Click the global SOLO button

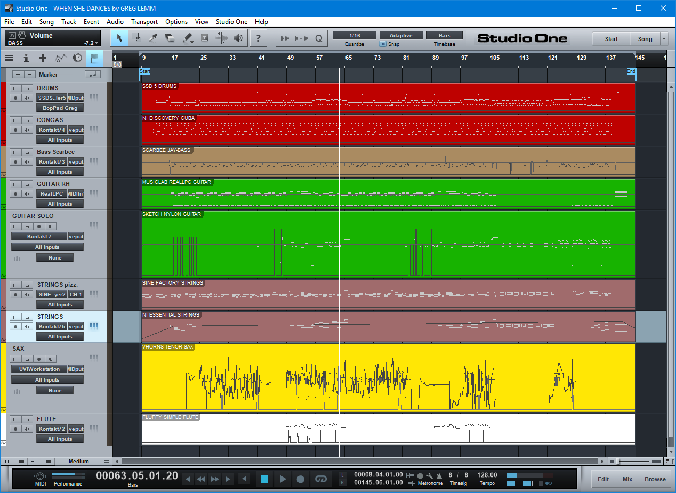point(41,462)
